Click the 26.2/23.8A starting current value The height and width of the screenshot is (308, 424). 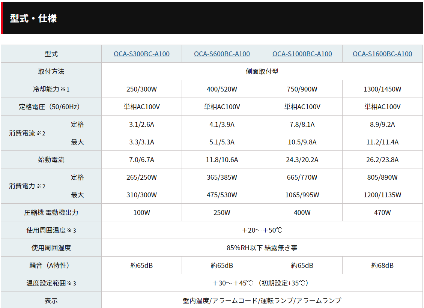coord(382,159)
